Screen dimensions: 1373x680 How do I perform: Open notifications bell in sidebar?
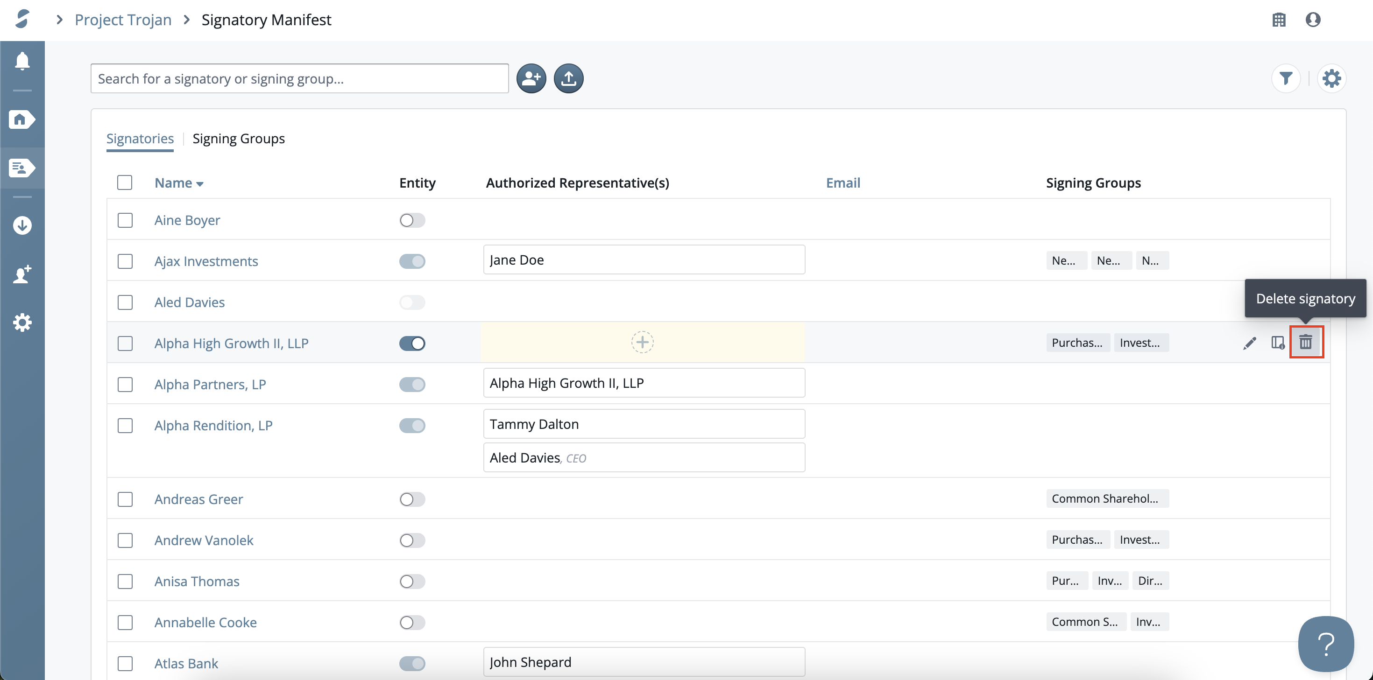pyautogui.click(x=22, y=61)
